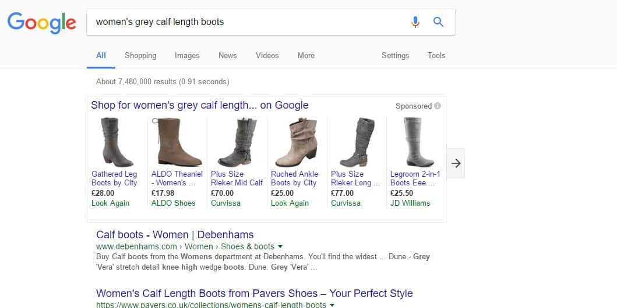Open Ruched Ankle Boots by City link
This screenshot has width=617, height=308.
294,178
